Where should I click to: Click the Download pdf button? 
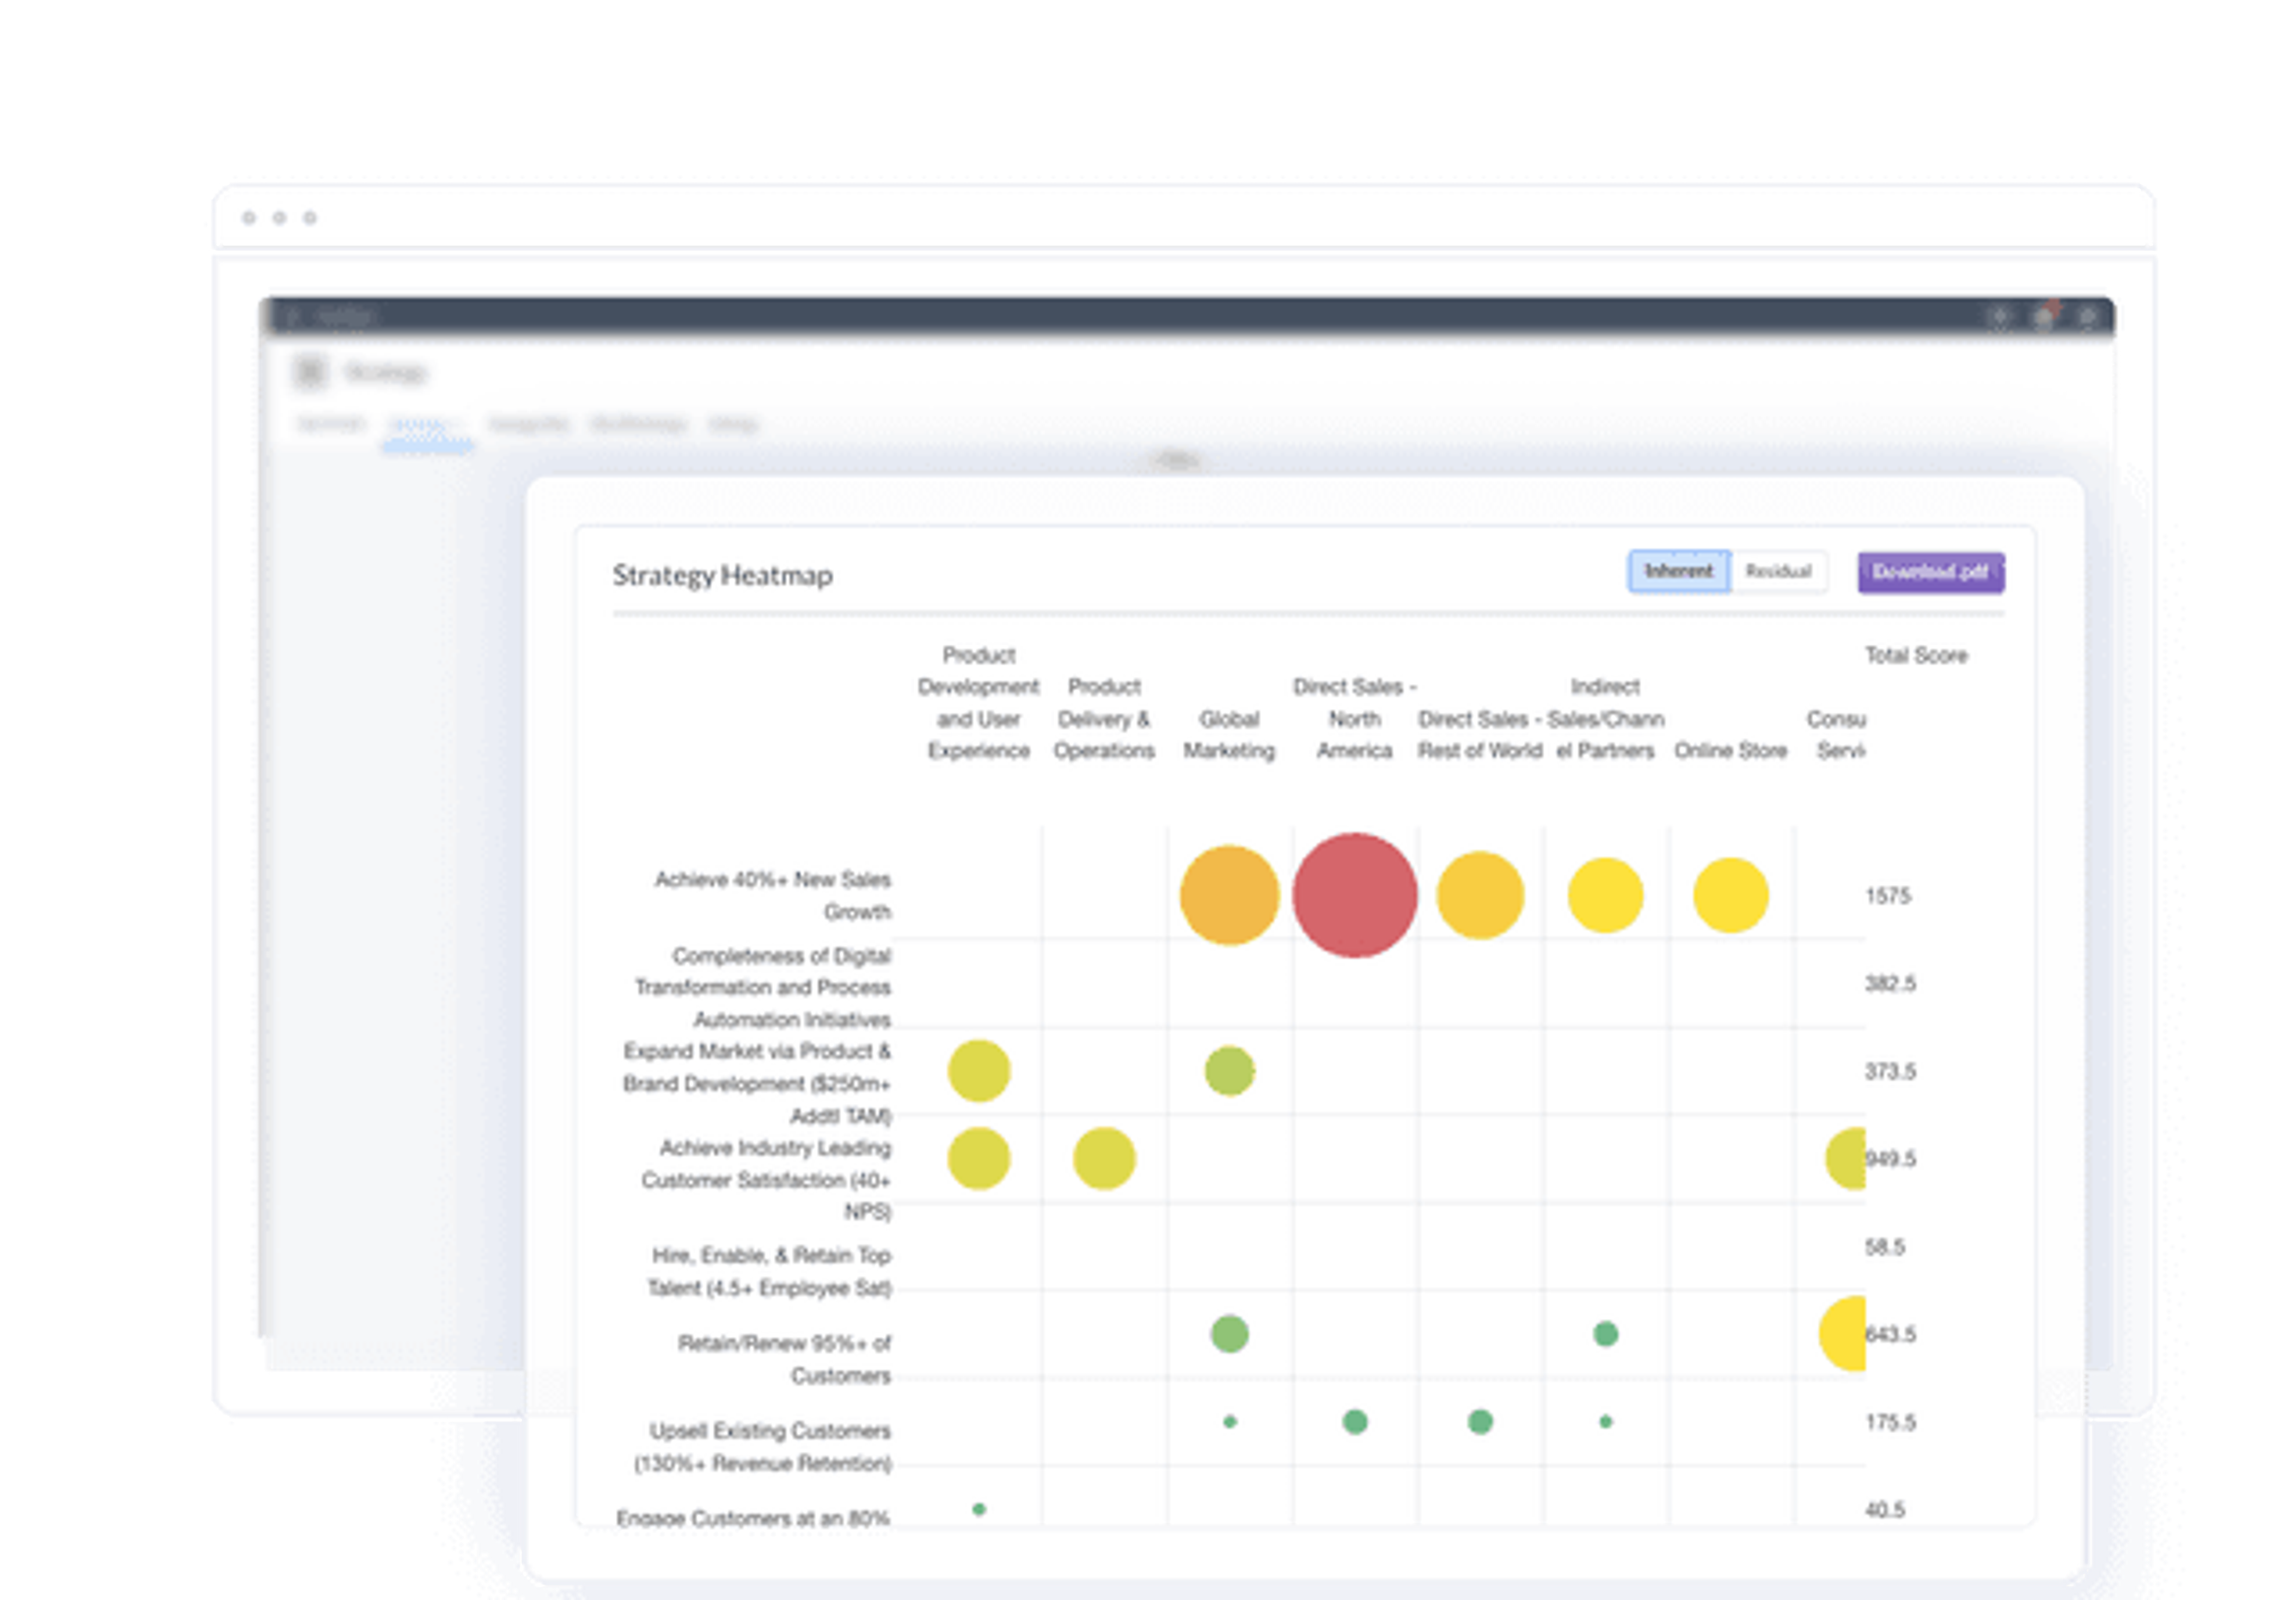1930,572
